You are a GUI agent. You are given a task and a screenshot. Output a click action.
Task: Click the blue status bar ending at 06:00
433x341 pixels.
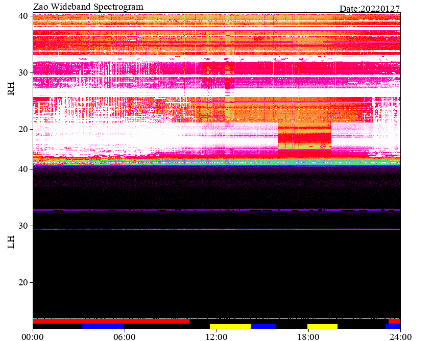(103, 326)
